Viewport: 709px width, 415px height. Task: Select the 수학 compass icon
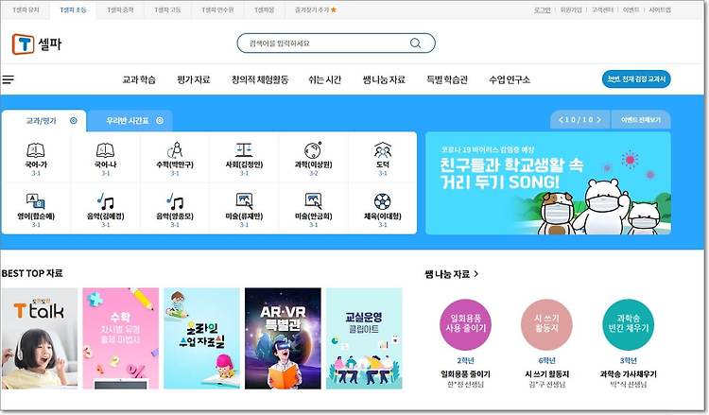click(175, 149)
